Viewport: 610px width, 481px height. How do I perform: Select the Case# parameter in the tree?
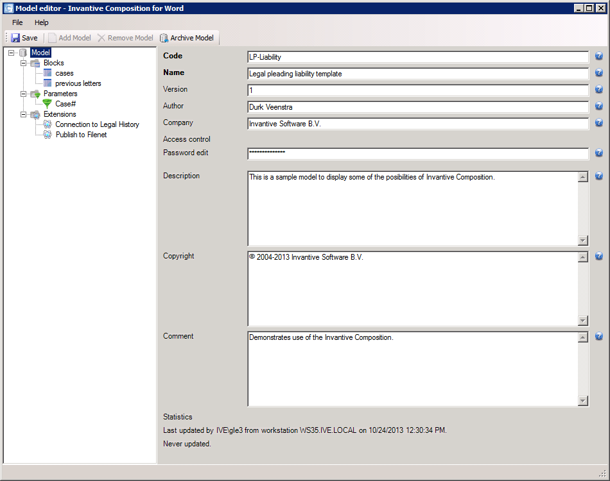pyautogui.click(x=65, y=104)
